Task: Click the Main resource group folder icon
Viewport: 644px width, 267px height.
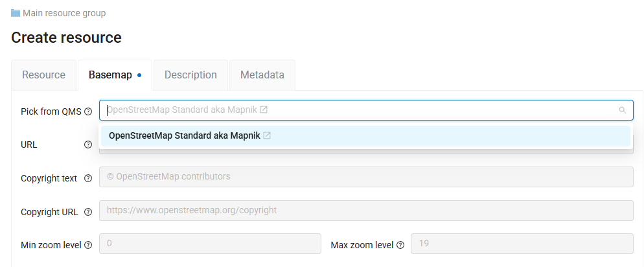Action: pos(16,13)
